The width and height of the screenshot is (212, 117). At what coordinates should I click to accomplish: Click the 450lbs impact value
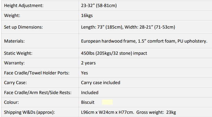click(x=114, y=53)
